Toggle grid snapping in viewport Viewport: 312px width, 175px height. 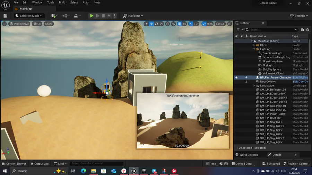[180, 24]
